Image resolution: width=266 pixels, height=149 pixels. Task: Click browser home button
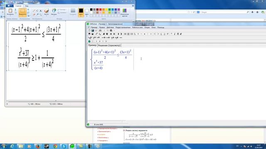click(257, 12)
